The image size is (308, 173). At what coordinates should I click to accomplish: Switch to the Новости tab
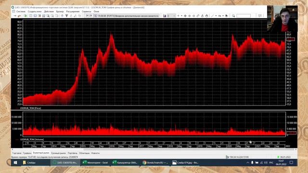[95, 153]
